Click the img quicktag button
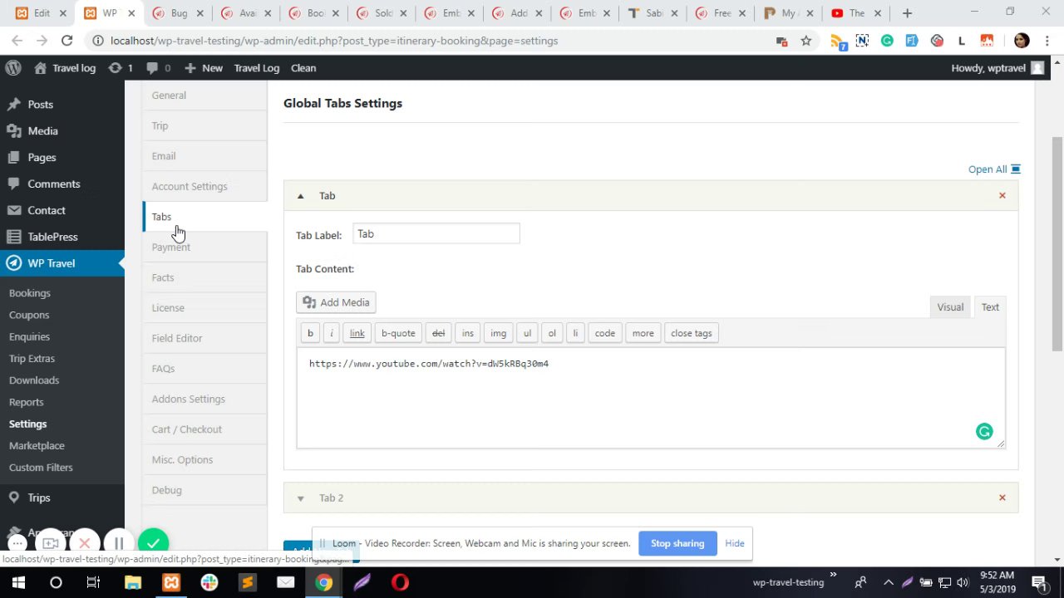 [x=498, y=333]
